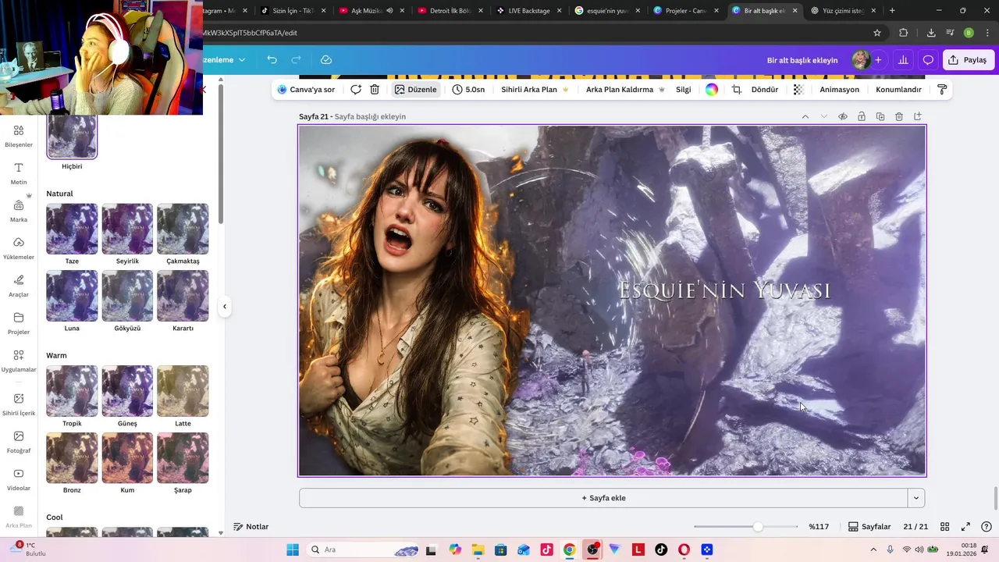Click the copy style paint roller icon
This screenshot has width=999, height=562.
(942, 90)
